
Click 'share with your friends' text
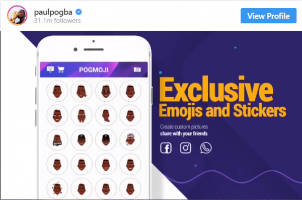[184, 134]
